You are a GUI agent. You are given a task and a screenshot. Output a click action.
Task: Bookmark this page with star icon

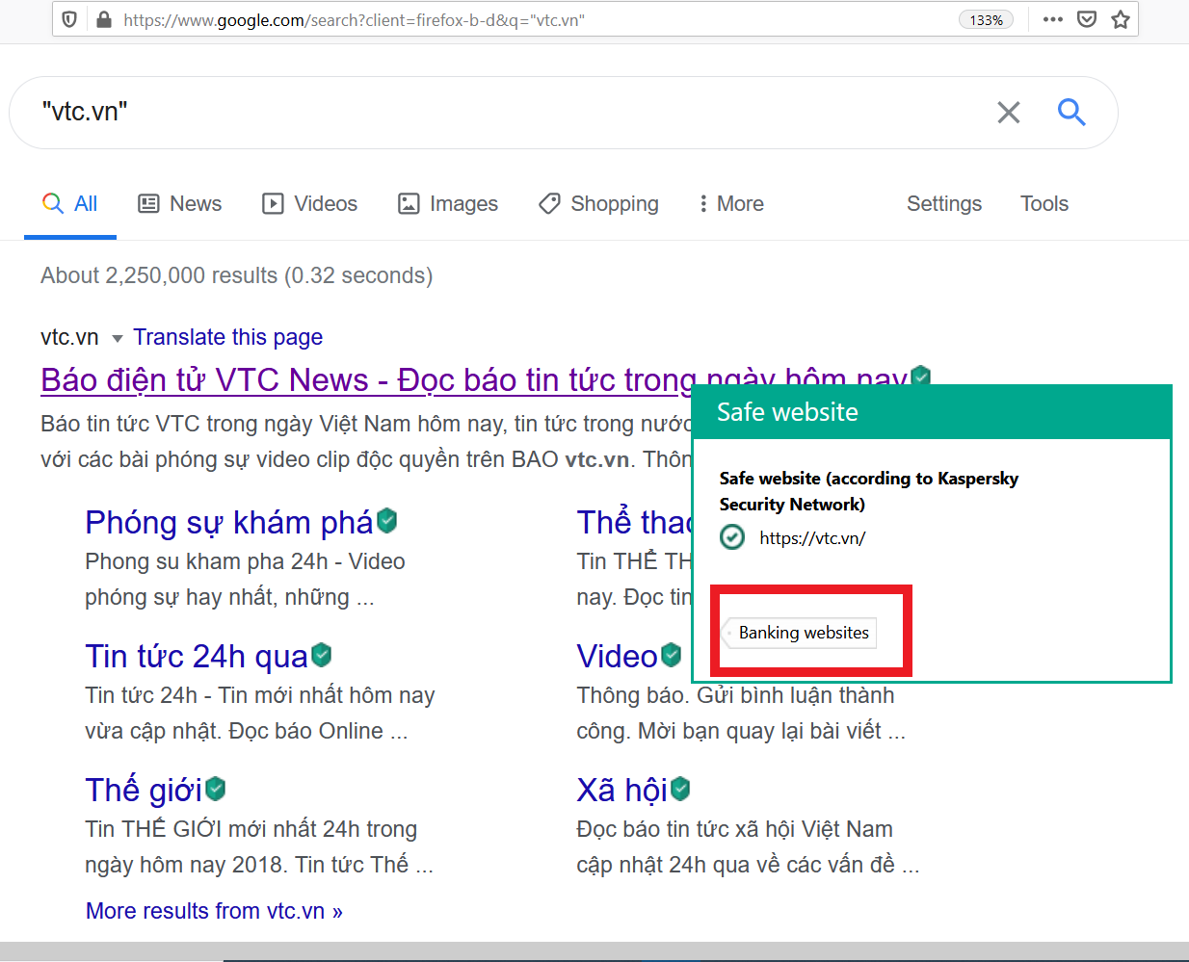1121,19
